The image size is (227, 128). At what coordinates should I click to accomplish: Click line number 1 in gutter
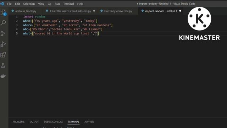click(17, 17)
